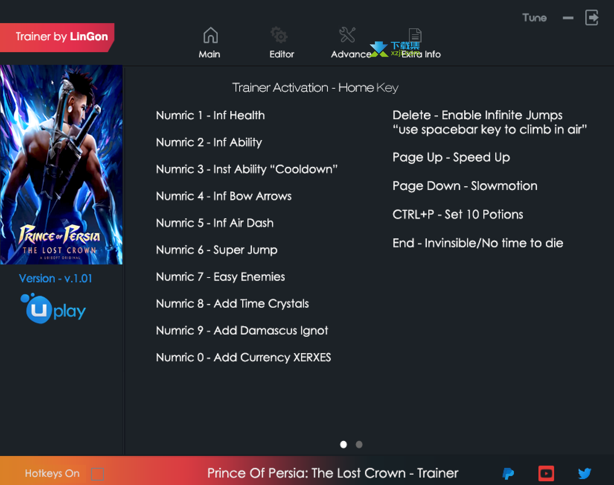Viewport: 614px width, 485px height.
Task: Switch to the second page dot
Action: (359, 444)
